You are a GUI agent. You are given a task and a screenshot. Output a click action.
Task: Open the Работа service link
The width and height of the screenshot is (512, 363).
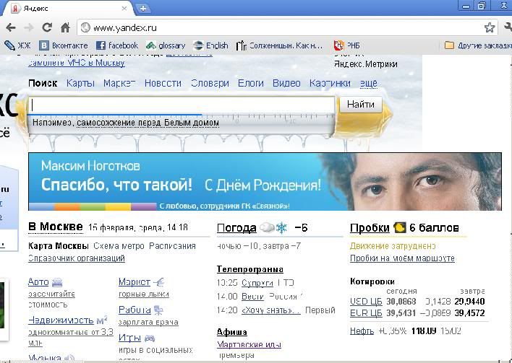(x=135, y=310)
